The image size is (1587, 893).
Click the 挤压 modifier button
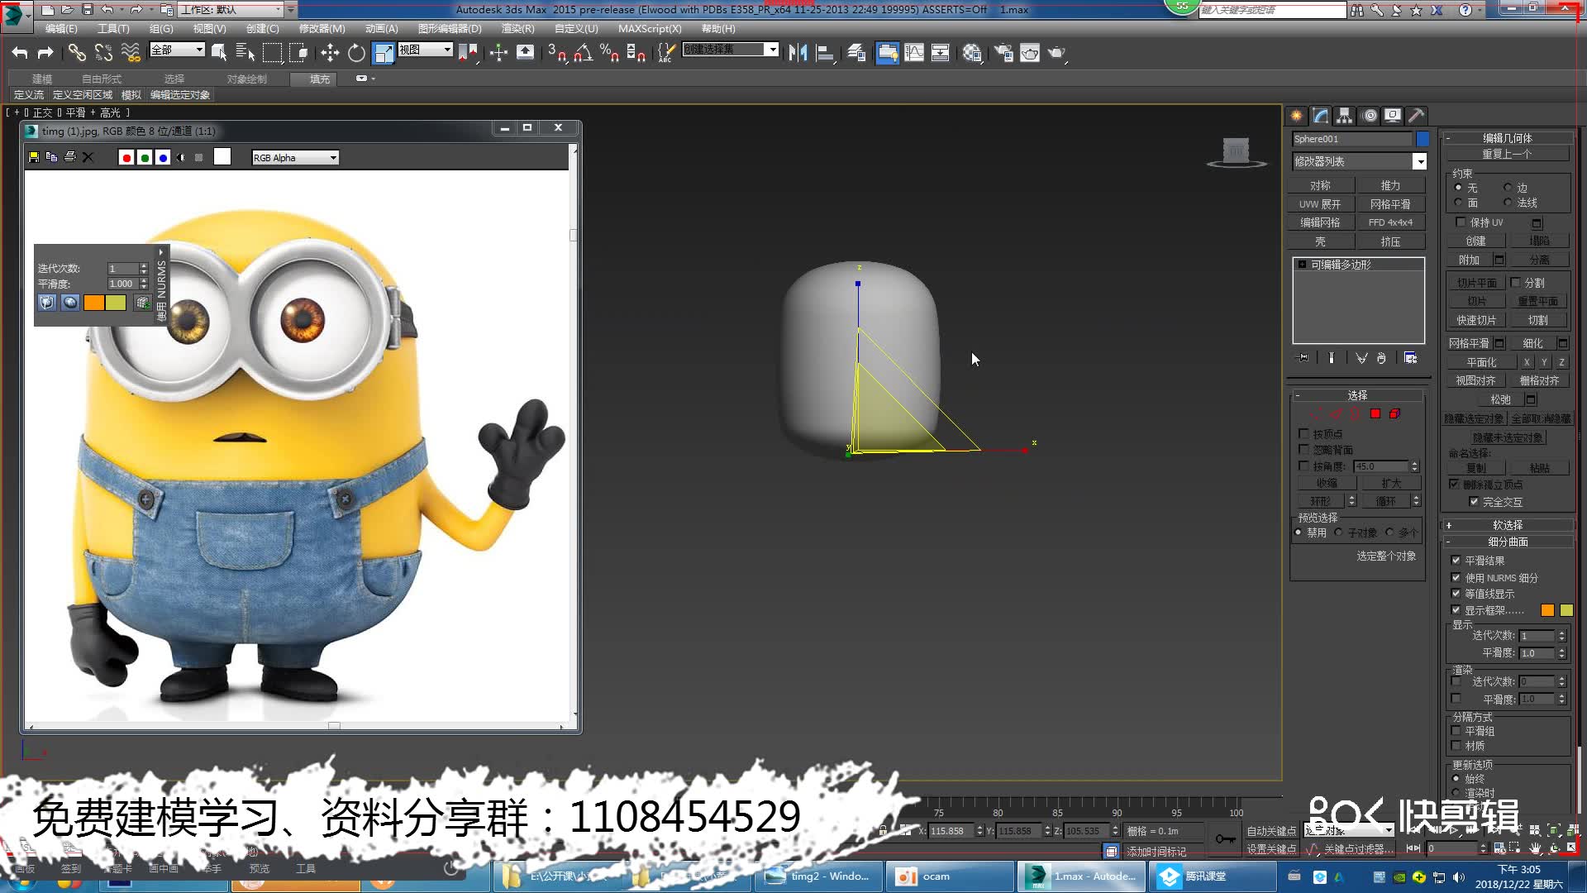[1390, 241]
